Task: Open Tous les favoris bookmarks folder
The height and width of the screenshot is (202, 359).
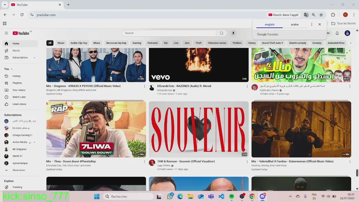Action: (344, 24)
